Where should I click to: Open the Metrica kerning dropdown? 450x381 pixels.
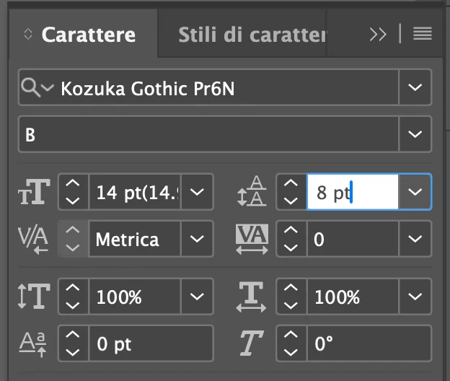click(196, 238)
